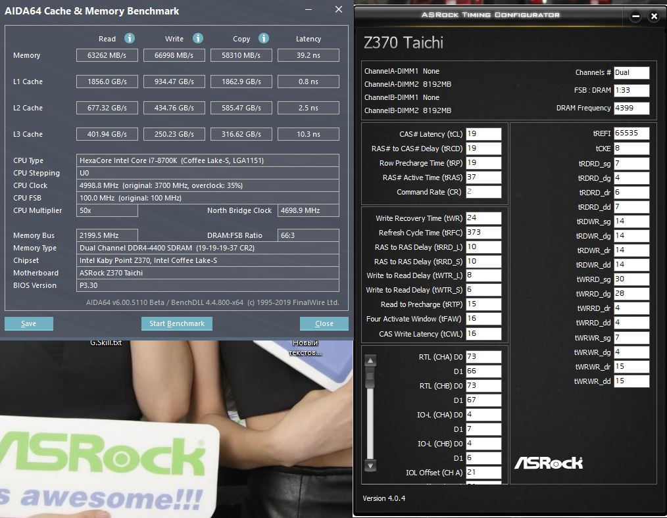The height and width of the screenshot is (518, 667).
Task: Click the tRDRD_sg value field
Action: click(631, 164)
